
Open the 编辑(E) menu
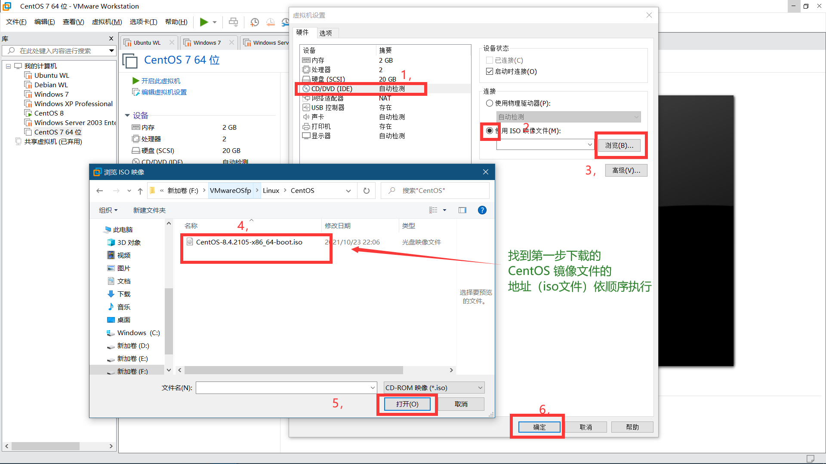45,22
